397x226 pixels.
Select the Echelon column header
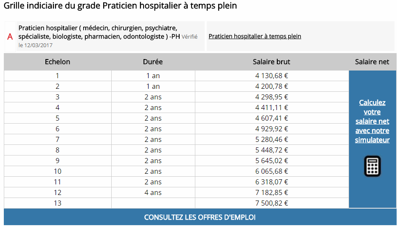[x=58, y=62]
